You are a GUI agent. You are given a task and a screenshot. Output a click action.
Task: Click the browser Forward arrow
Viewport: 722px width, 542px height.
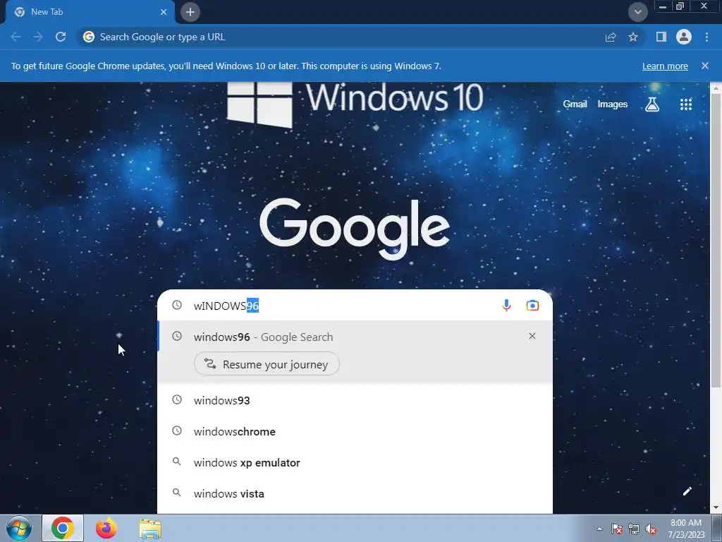point(38,37)
